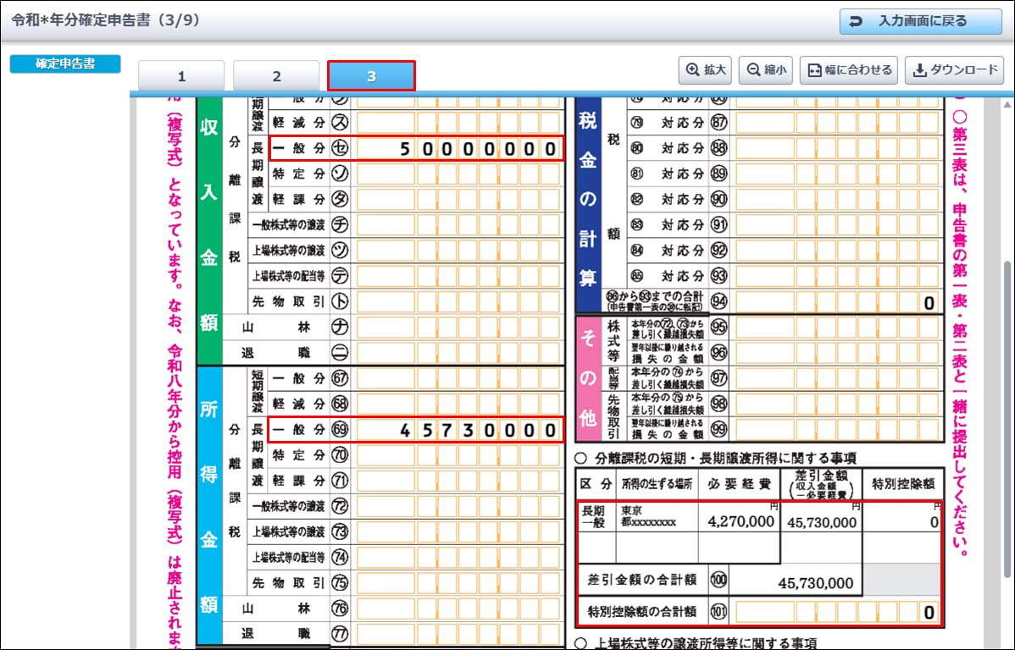The width and height of the screenshot is (1015, 650).
Task: Click the 縮小 zoom-out button
Action: pos(765,70)
